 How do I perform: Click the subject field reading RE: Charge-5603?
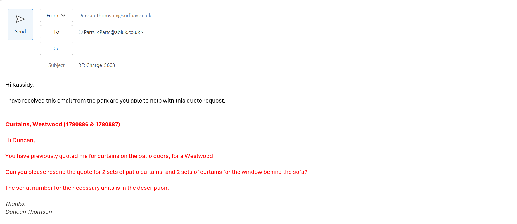pos(97,65)
